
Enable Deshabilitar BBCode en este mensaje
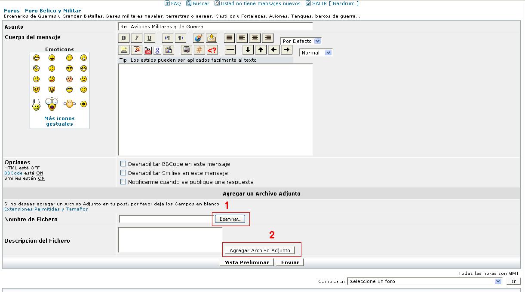pos(123,164)
